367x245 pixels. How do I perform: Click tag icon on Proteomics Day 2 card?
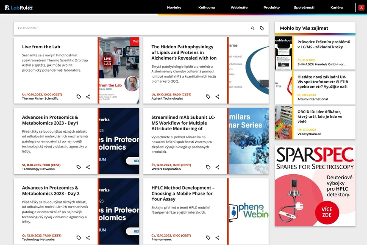[x=79, y=238]
